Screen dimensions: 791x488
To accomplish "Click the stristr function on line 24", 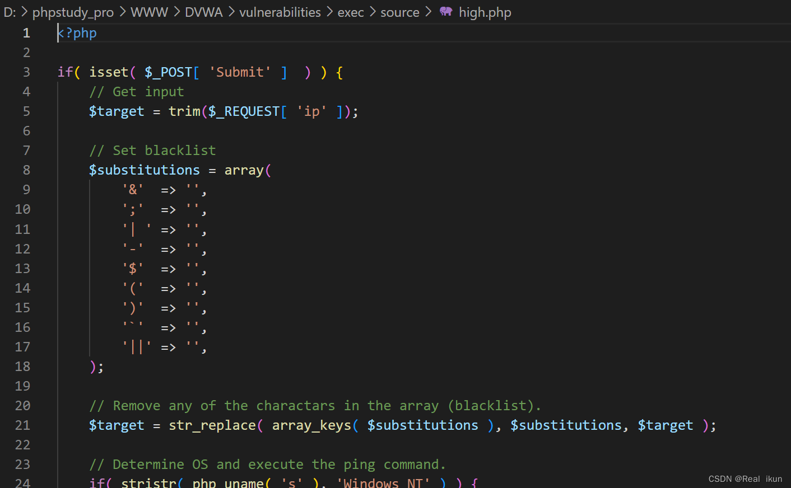I will 148,483.
